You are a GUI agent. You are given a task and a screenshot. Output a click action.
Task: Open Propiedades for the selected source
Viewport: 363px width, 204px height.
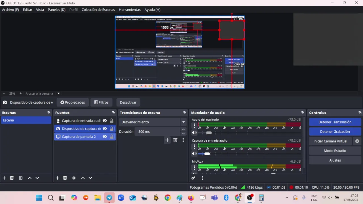pyautogui.click(x=73, y=102)
